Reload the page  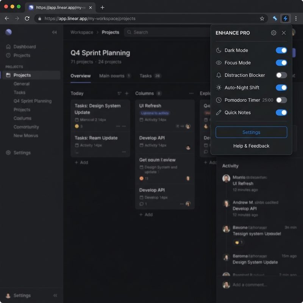[x=27, y=19]
